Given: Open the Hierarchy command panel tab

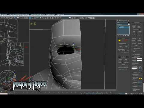Looking at the screenshot, I should click(x=122, y=20).
